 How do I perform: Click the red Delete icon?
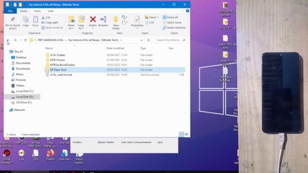[x=93, y=19]
